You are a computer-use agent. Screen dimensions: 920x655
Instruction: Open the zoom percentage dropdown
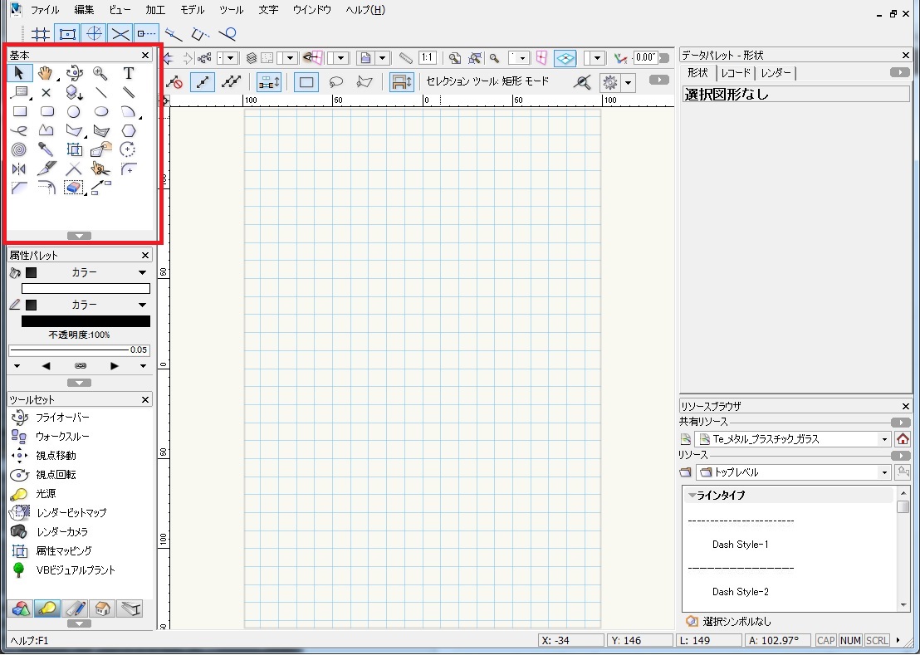(523, 58)
